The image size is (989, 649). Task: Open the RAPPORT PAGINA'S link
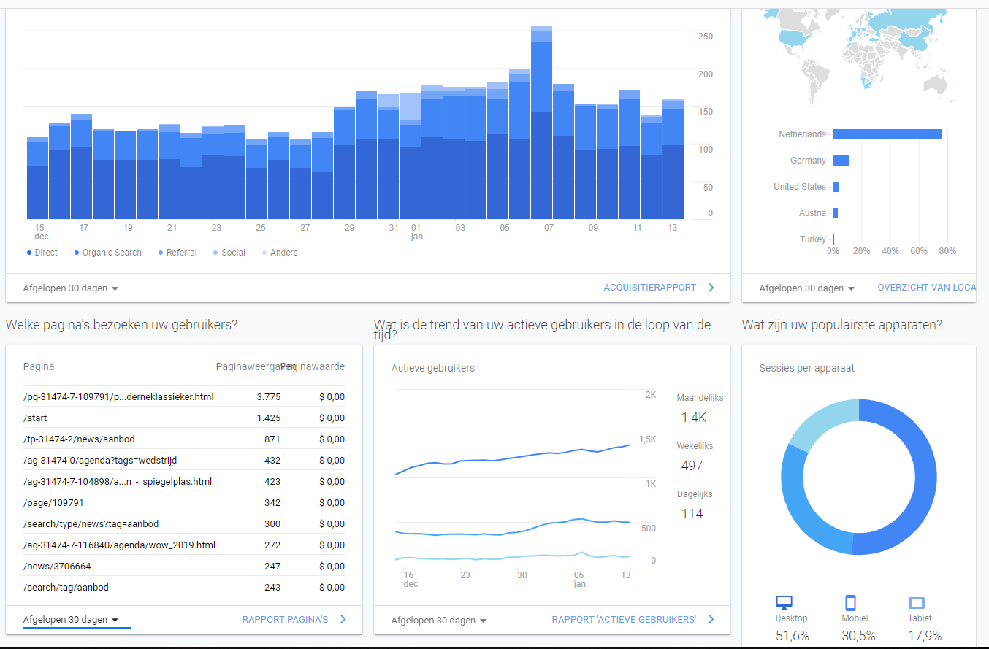[285, 619]
